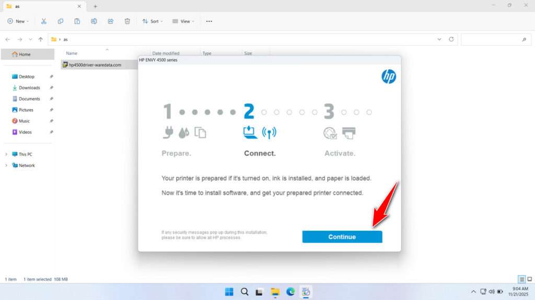Open the Sort dropdown

(x=152, y=21)
